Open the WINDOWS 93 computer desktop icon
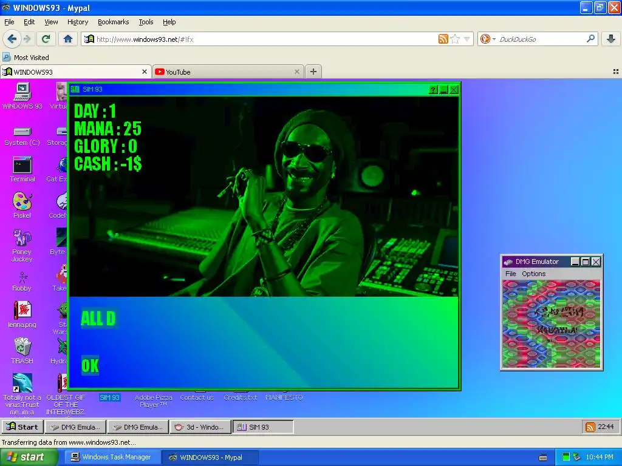622x466 pixels. point(22,95)
